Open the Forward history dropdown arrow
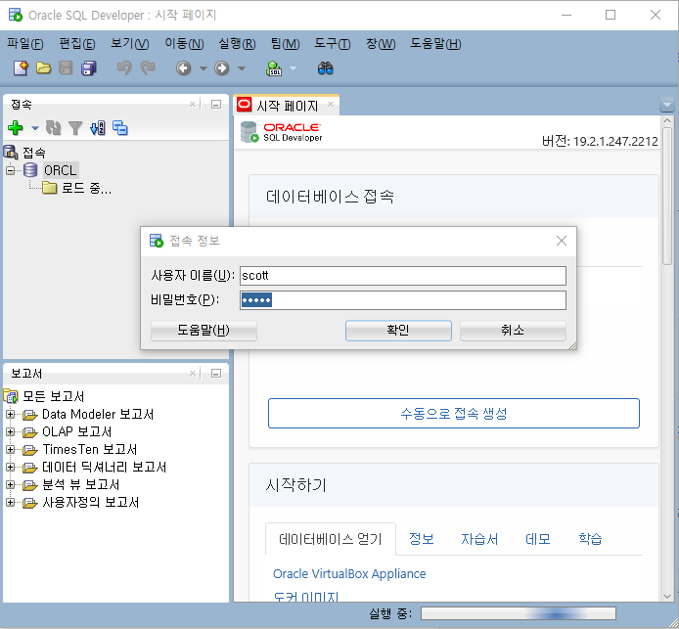Image resolution: width=679 pixels, height=629 pixels. tap(242, 68)
